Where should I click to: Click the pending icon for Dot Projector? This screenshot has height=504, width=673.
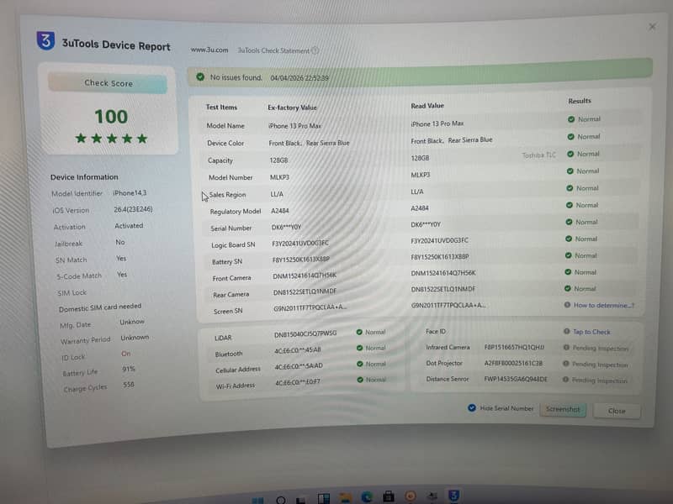point(565,364)
